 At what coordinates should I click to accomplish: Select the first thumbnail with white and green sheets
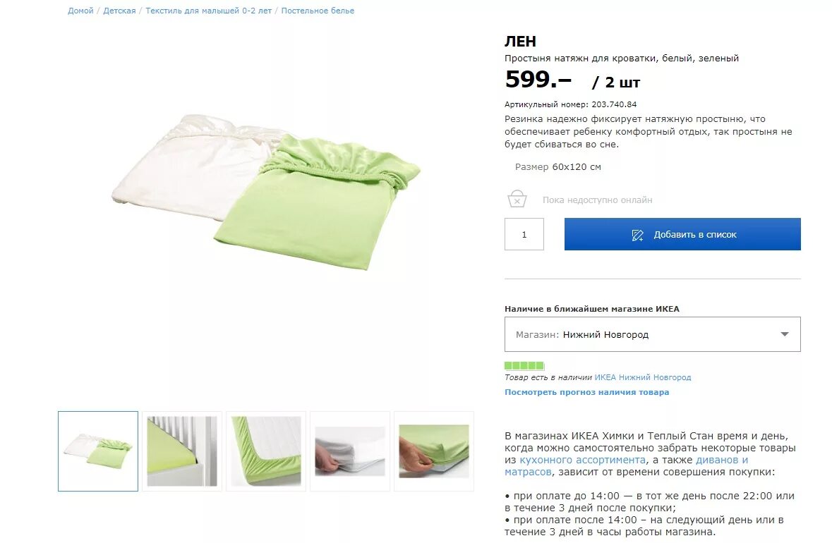(x=97, y=451)
